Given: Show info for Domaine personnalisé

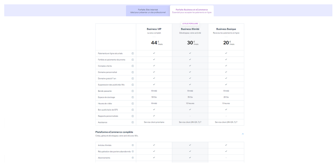Looking at the screenshot, I should pyautogui.click(x=133, y=72).
